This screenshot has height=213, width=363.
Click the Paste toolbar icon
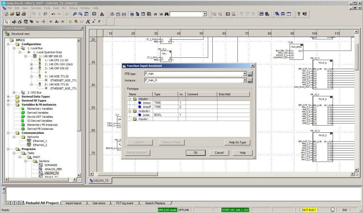tap(45, 14)
